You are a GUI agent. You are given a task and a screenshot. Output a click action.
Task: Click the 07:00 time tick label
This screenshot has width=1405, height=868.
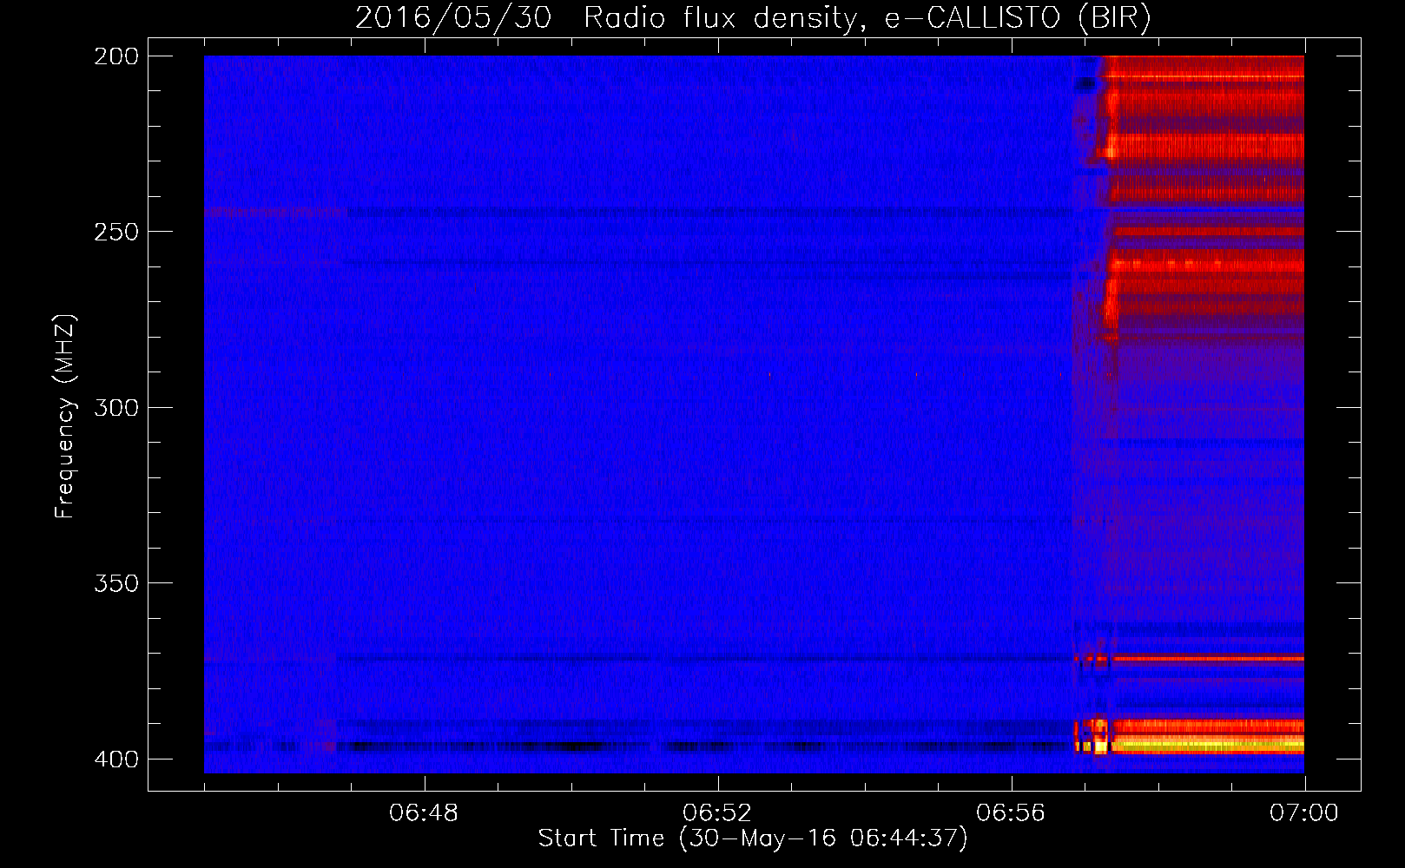pyautogui.click(x=1304, y=813)
